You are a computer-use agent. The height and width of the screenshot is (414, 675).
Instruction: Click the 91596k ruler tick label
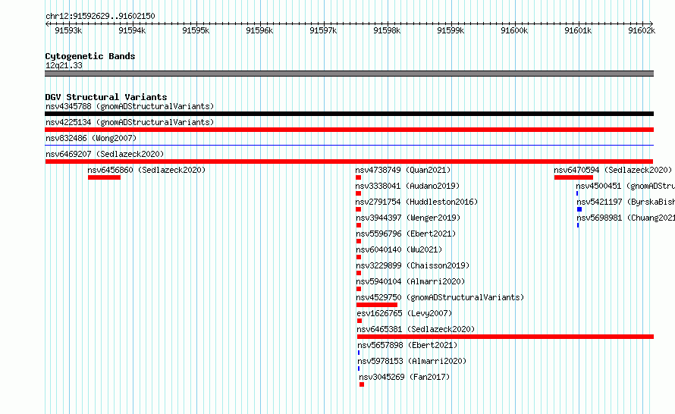click(259, 30)
